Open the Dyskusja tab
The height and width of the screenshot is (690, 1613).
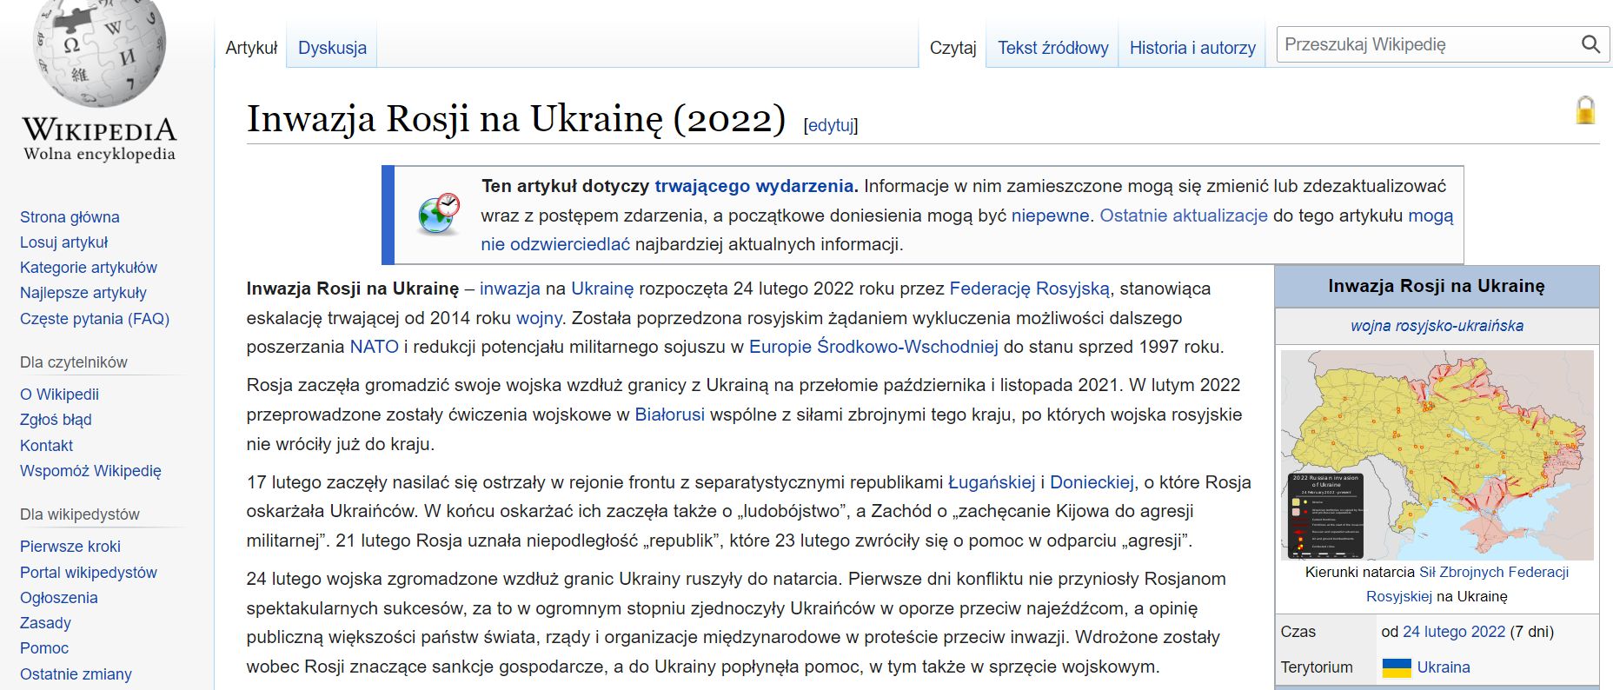tap(332, 48)
